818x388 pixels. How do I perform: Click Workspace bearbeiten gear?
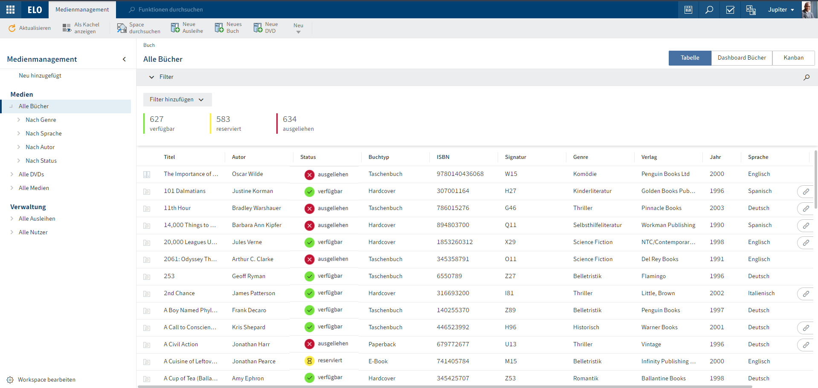pyautogui.click(x=10, y=379)
